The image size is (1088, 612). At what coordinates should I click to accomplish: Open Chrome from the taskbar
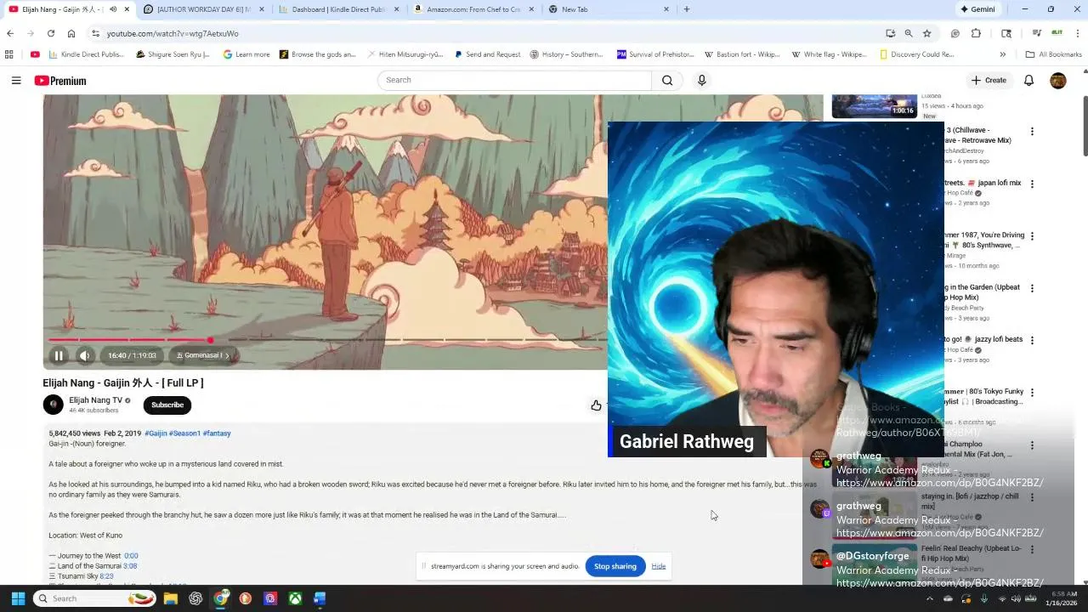pyautogui.click(x=221, y=598)
